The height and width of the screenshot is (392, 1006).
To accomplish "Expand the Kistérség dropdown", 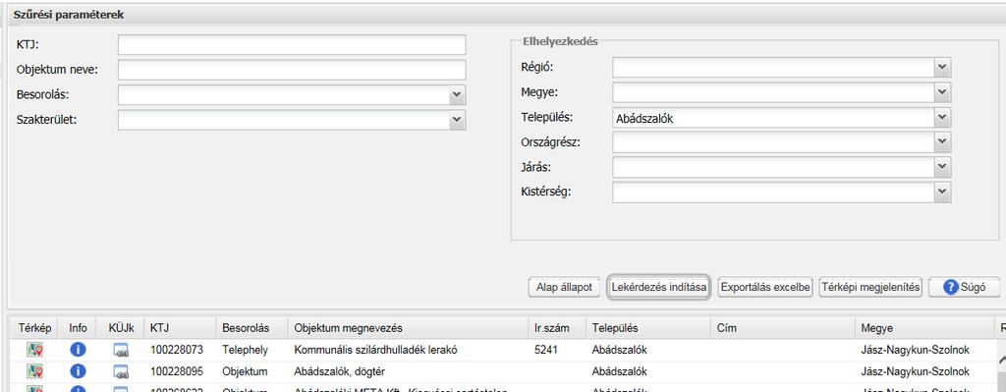I will click(942, 193).
